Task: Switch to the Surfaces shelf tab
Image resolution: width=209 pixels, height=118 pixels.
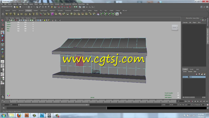Action: click(21, 10)
